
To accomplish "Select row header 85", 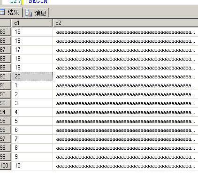I will click(x=6, y=32).
